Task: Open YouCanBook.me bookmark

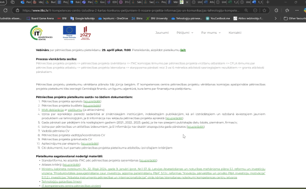Action: pyautogui.click(x=218, y=18)
